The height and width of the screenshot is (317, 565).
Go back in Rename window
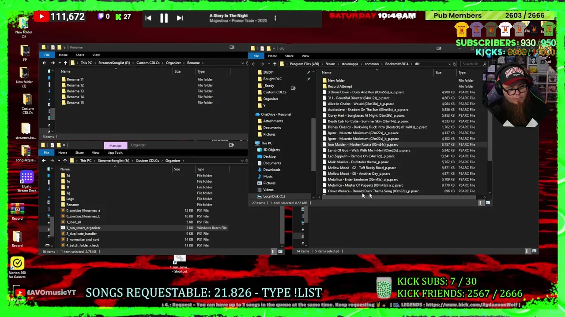pos(44,63)
